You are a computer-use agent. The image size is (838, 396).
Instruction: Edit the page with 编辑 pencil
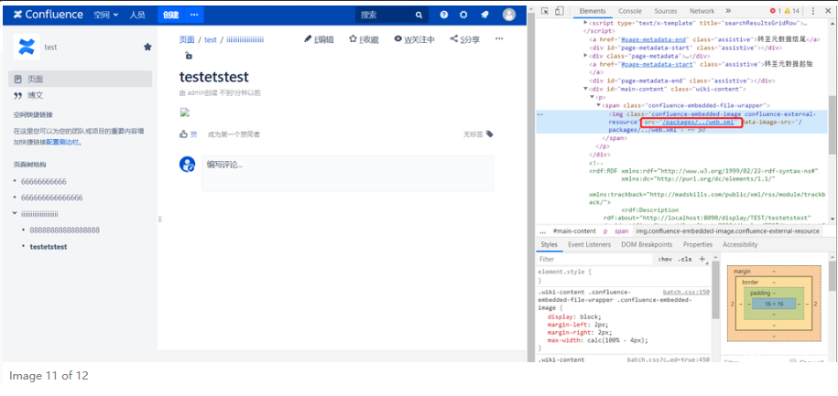(x=319, y=39)
